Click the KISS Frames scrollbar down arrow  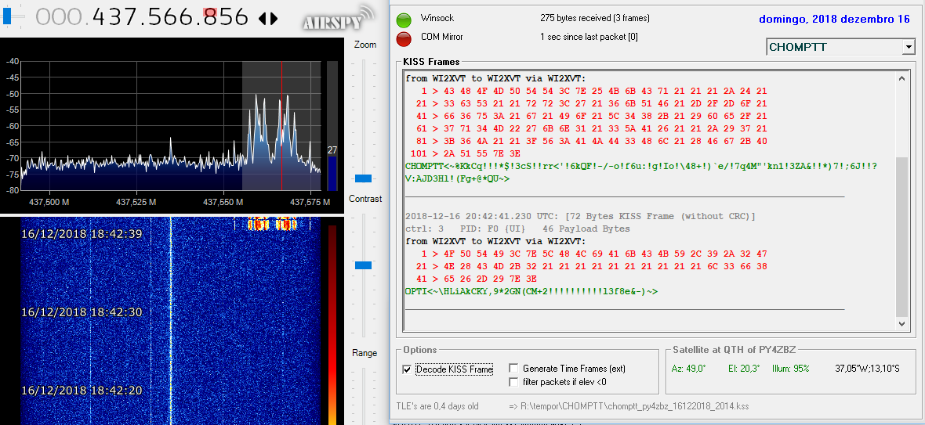point(902,323)
